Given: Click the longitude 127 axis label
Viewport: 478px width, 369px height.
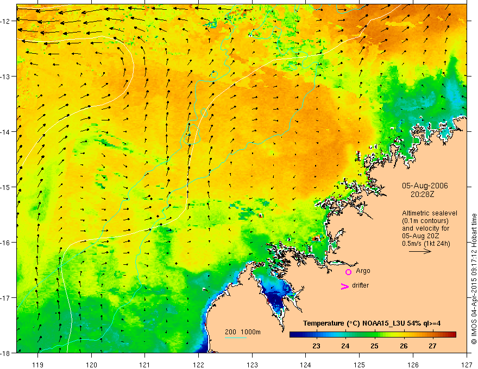Looking at the screenshot, I should (x=467, y=365).
